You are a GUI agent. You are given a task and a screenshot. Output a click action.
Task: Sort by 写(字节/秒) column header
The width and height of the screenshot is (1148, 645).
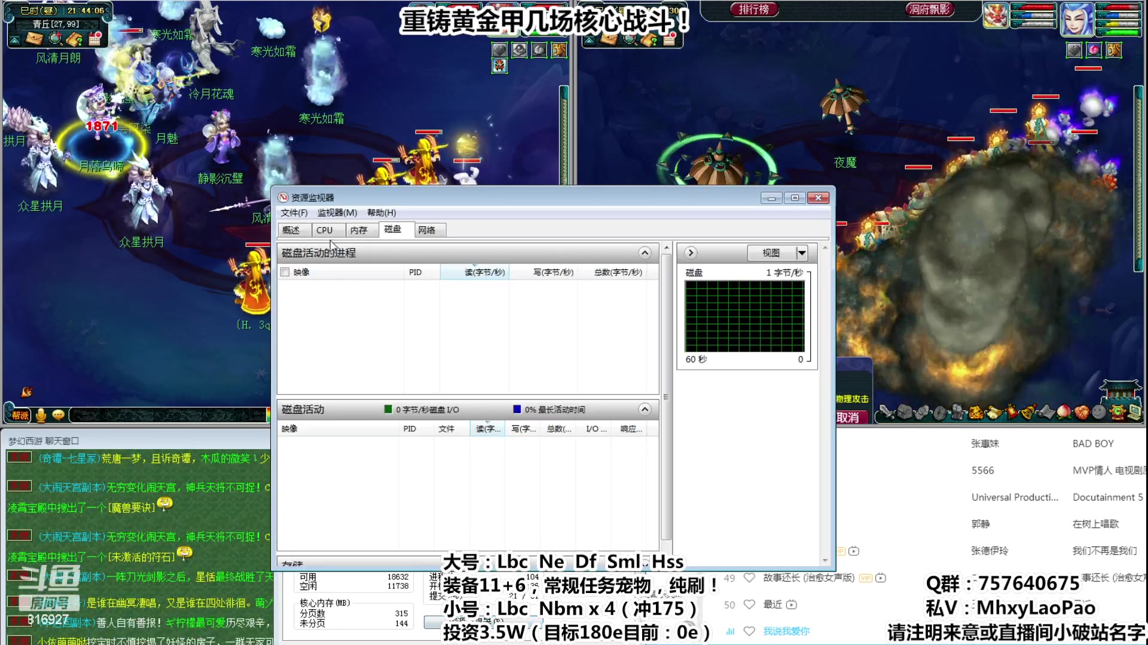[543, 272]
